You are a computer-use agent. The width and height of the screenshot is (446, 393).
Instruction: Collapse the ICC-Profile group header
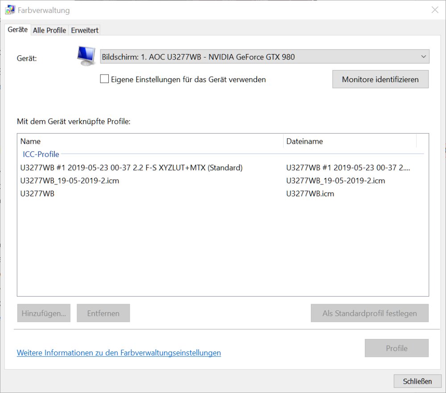pyautogui.click(x=41, y=155)
